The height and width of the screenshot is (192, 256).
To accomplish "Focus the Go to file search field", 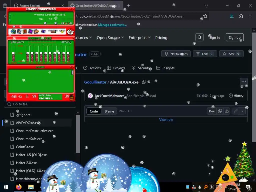I will [40, 104].
